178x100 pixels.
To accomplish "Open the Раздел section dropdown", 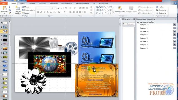I will click(26, 13).
